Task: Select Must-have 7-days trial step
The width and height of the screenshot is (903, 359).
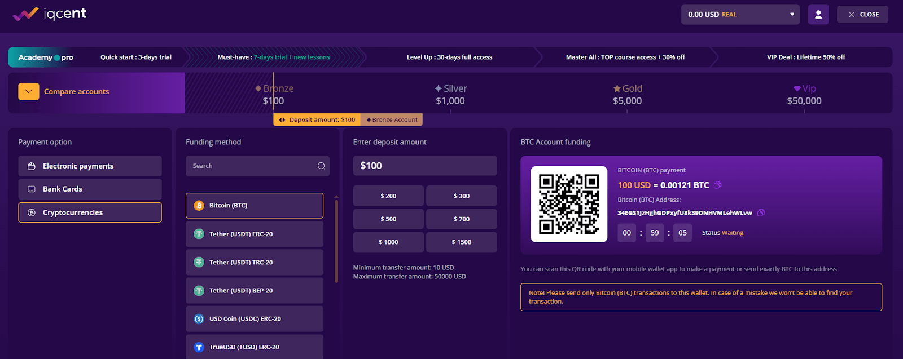Action: (274, 57)
